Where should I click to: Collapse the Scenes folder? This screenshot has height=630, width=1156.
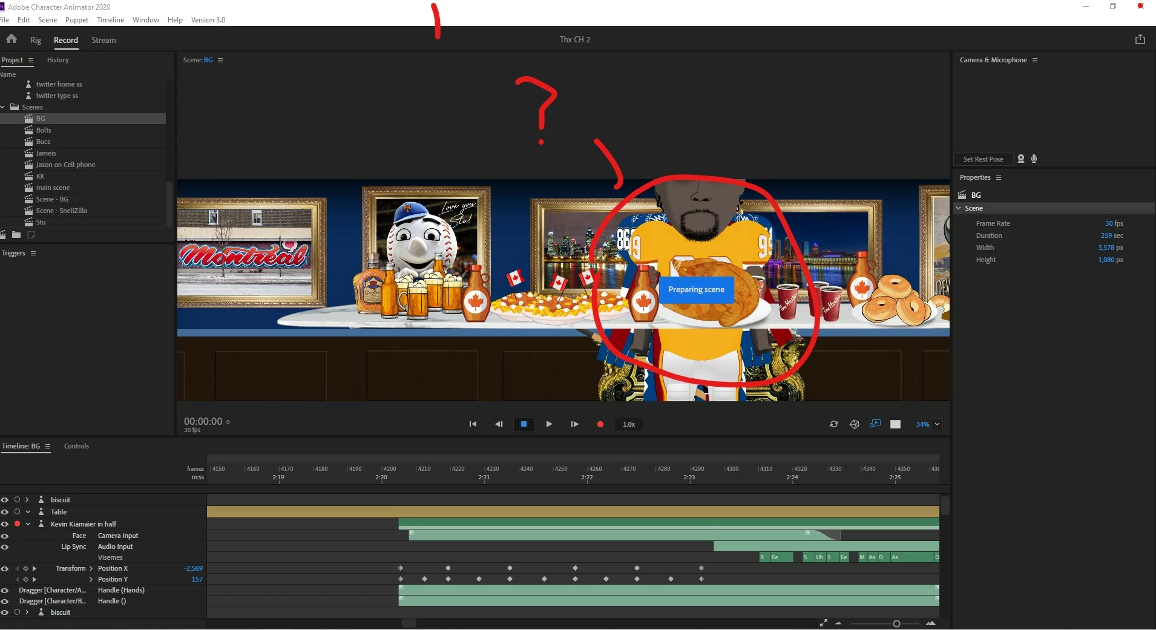[3, 107]
